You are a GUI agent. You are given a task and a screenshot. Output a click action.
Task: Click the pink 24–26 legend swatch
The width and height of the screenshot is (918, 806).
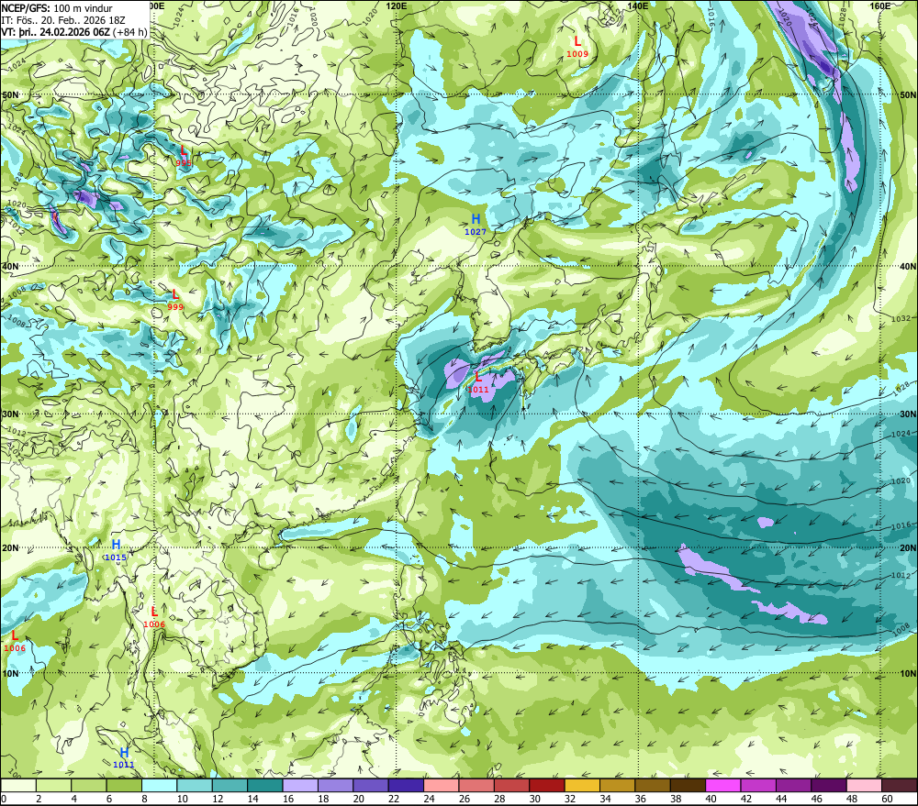click(442, 786)
